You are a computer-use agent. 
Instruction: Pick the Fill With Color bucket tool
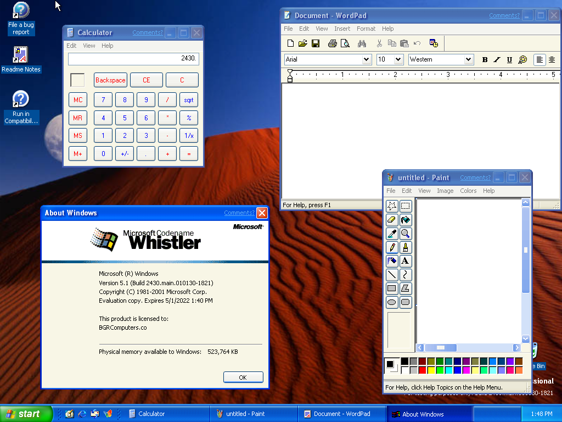406,220
